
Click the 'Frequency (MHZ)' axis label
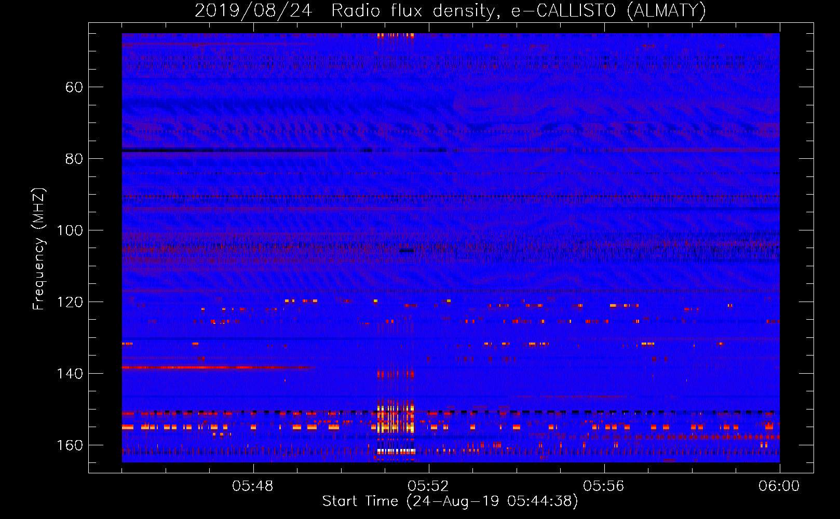tap(39, 249)
